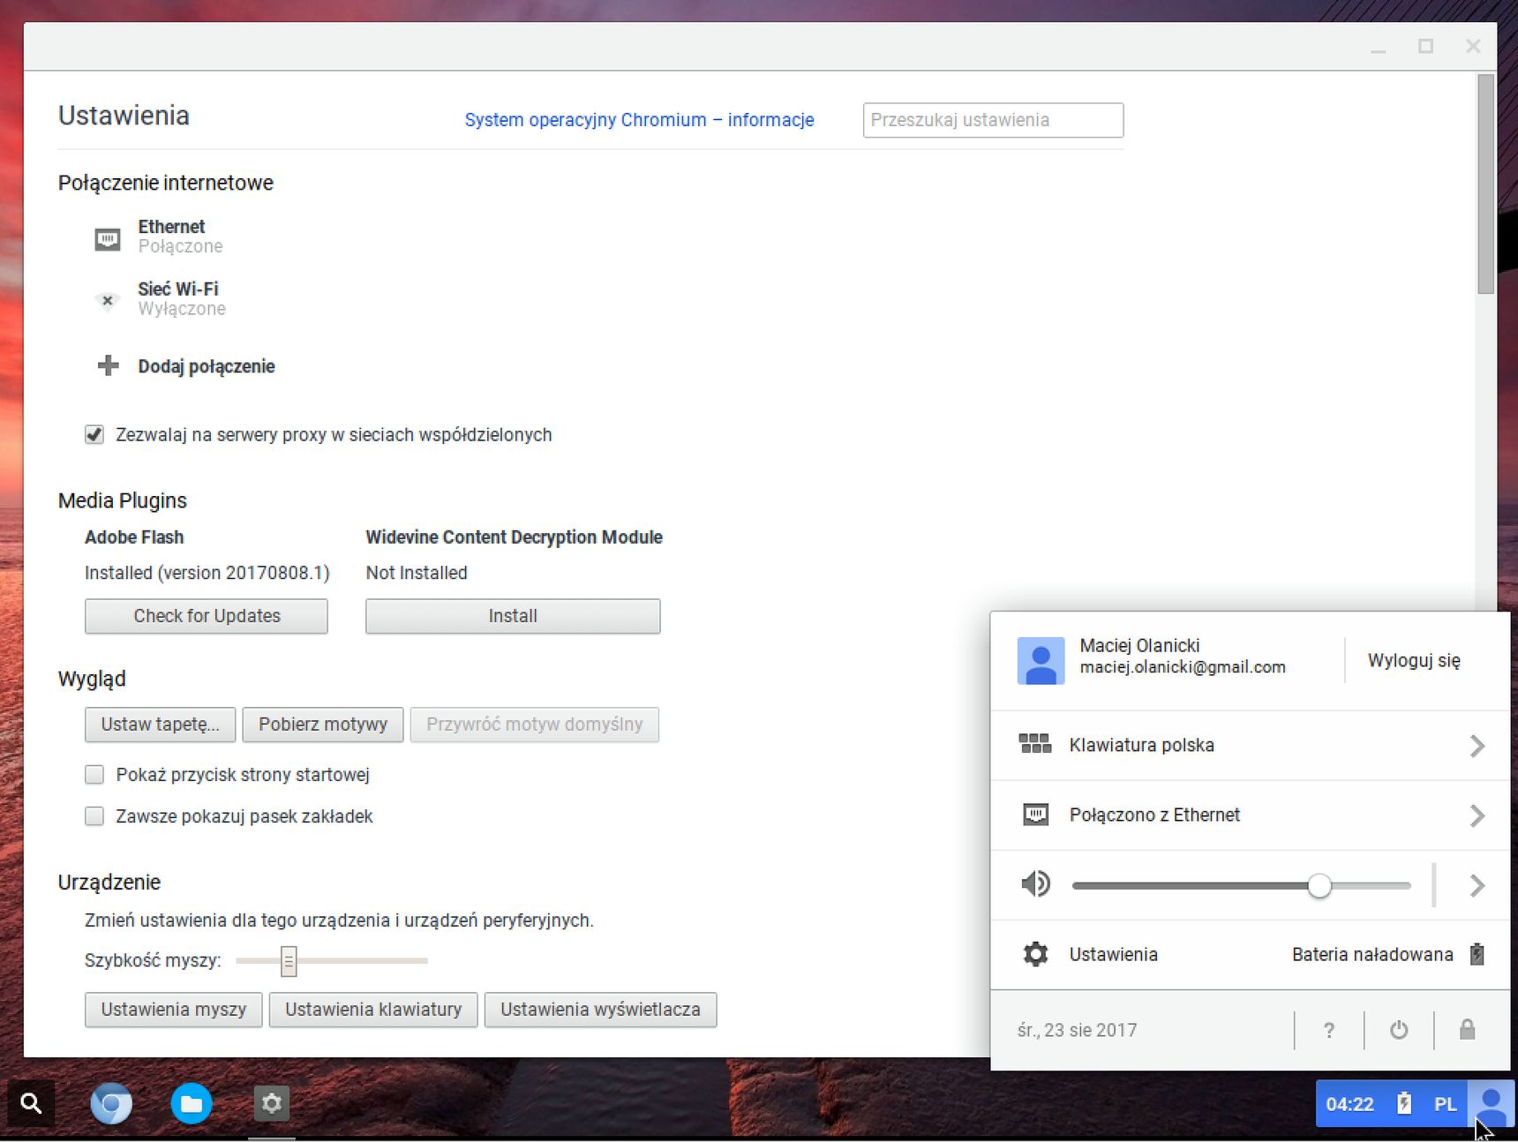Open System operacyjny Chromium – informacje link
This screenshot has height=1142, width=1518.
click(x=639, y=120)
